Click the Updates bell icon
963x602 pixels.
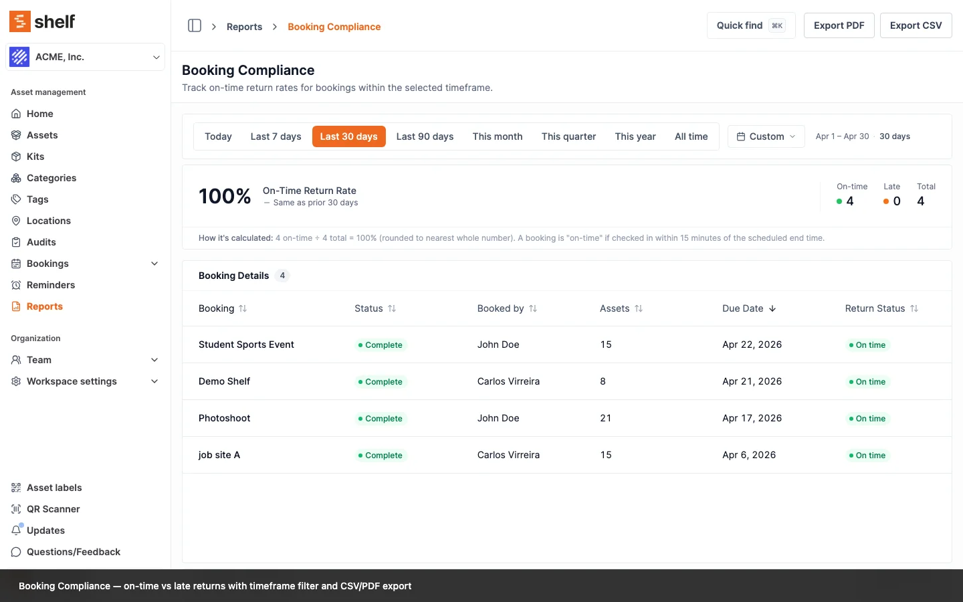pos(16,530)
